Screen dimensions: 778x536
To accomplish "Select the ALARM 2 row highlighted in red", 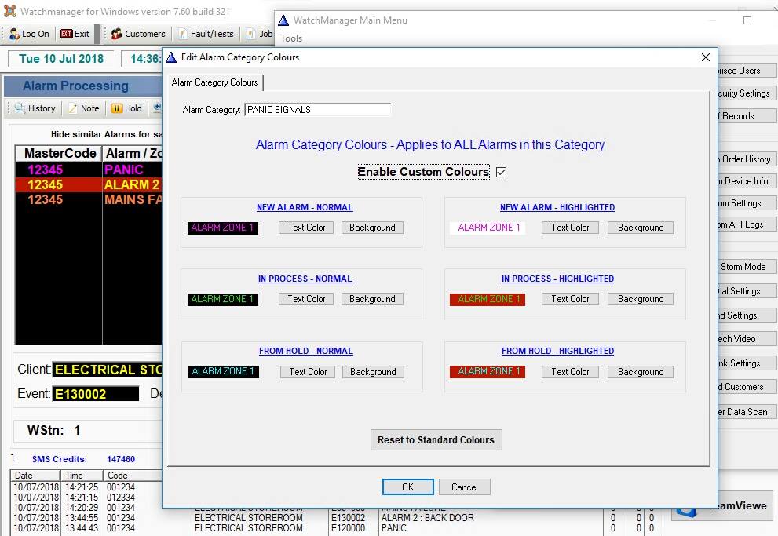I will [x=89, y=184].
